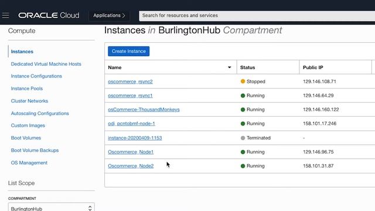Click the Compute section heading
The height and width of the screenshot is (211, 375).
tap(22, 30)
